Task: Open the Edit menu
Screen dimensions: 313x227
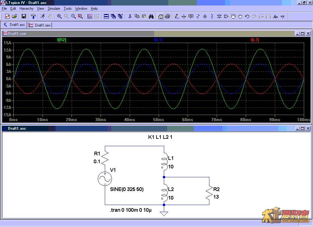Action: point(13,9)
